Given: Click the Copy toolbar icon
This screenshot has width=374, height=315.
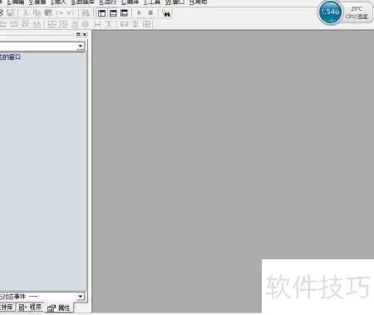Looking at the screenshot, I should (37, 12).
